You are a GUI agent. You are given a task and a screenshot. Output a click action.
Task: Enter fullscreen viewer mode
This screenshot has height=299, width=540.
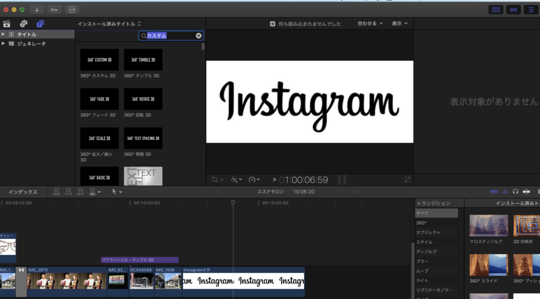click(x=407, y=179)
